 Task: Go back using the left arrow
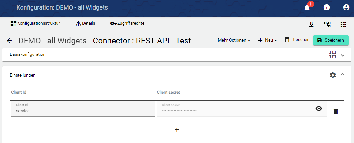point(10,41)
